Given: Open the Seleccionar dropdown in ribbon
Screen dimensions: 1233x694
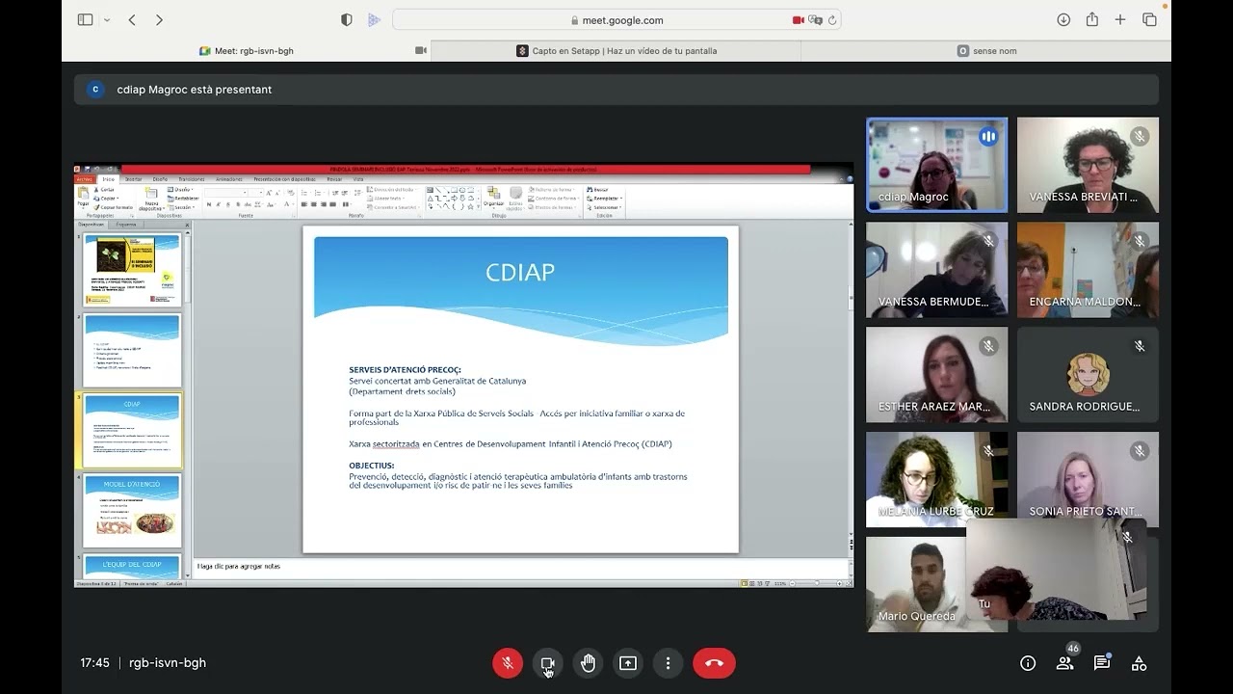Looking at the screenshot, I should click(605, 207).
